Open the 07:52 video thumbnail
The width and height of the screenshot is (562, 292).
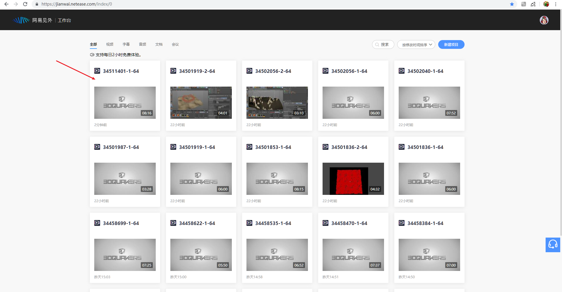click(x=429, y=103)
